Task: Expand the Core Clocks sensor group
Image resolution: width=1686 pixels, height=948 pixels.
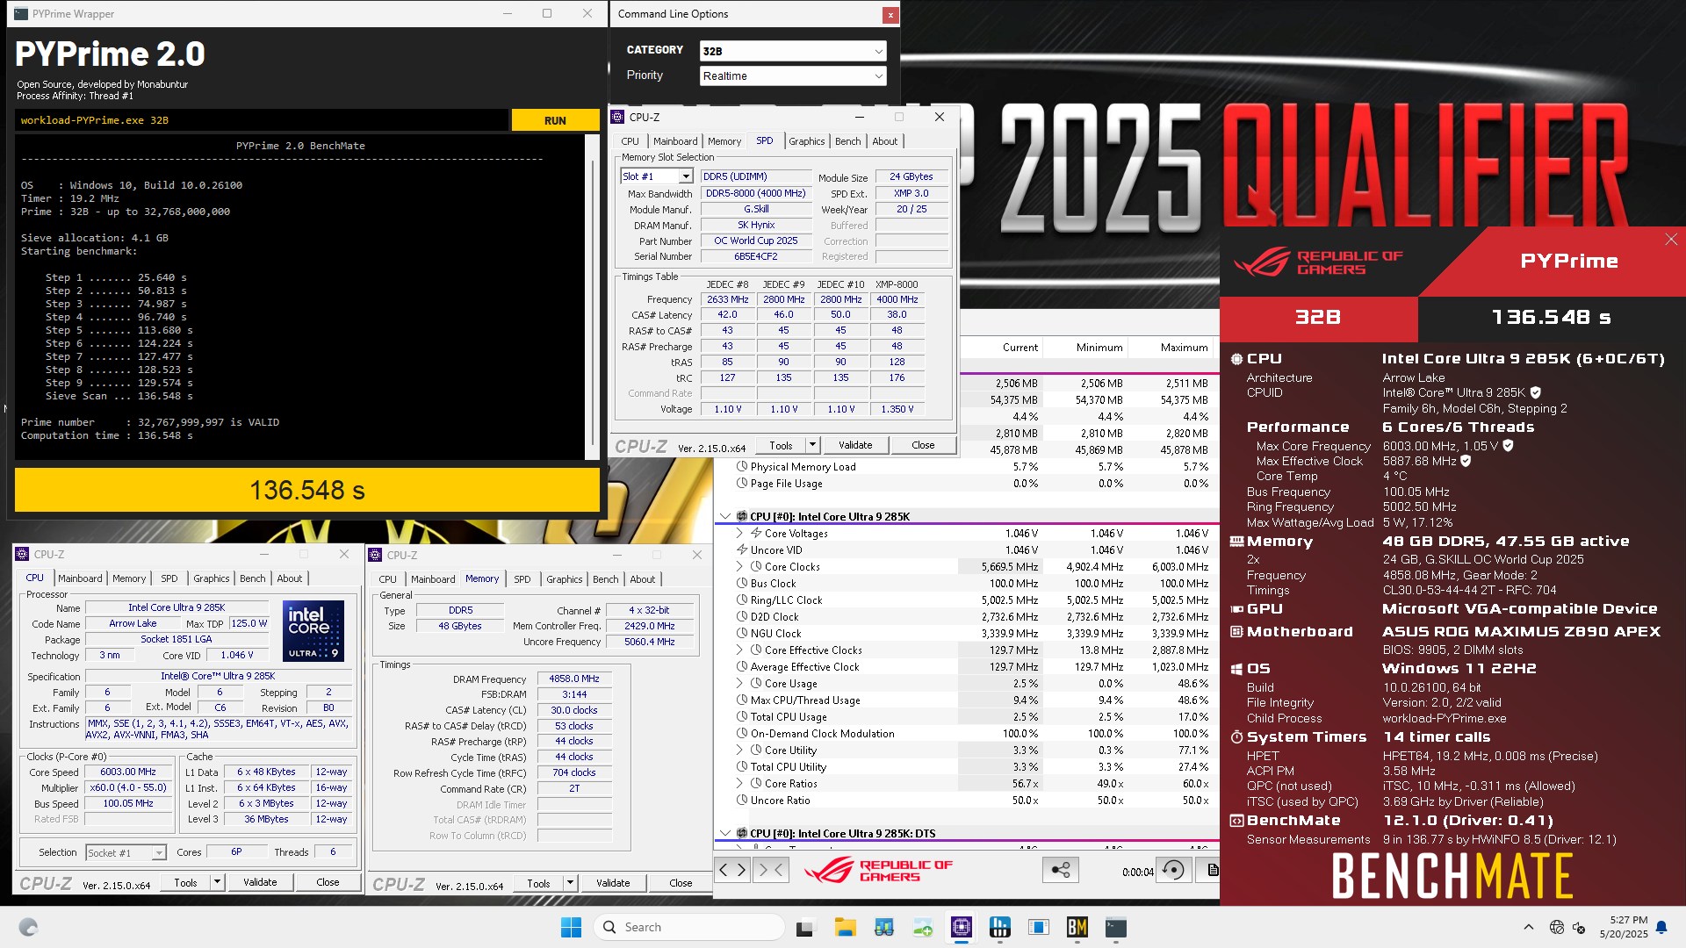Action: [739, 566]
